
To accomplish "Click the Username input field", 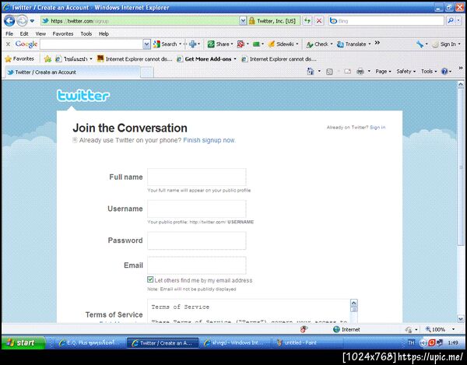I will (x=197, y=209).
